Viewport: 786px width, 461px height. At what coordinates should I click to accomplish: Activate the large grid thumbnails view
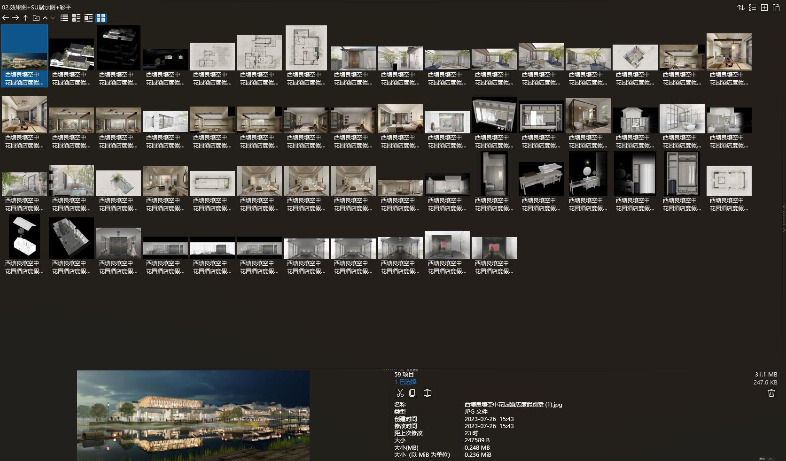pyautogui.click(x=100, y=18)
